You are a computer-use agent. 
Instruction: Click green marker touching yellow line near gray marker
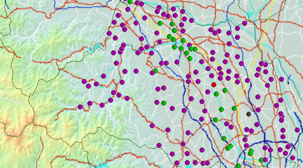click(x=234, y=108)
